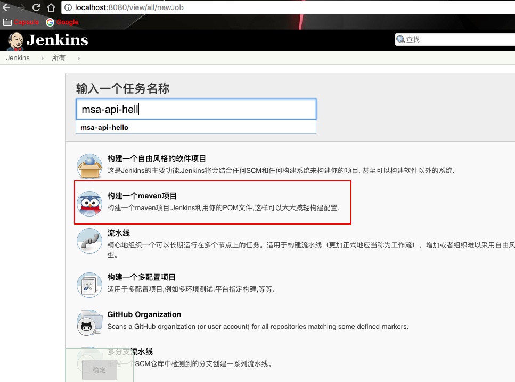Viewport: 515px width, 382px height.
Task: Click the Jenkins breadcrumb link
Action: click(x=18, y=57)
